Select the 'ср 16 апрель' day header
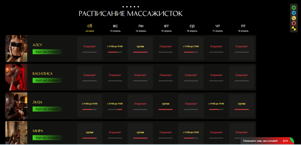This screenshot has height=145, width=301. (x=192, y=28)
